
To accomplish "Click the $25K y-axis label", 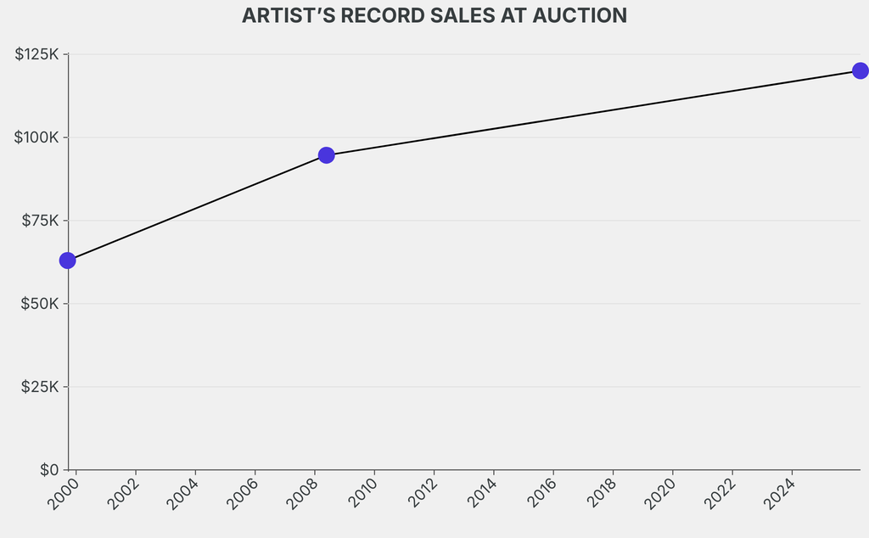I will (40, 387).
